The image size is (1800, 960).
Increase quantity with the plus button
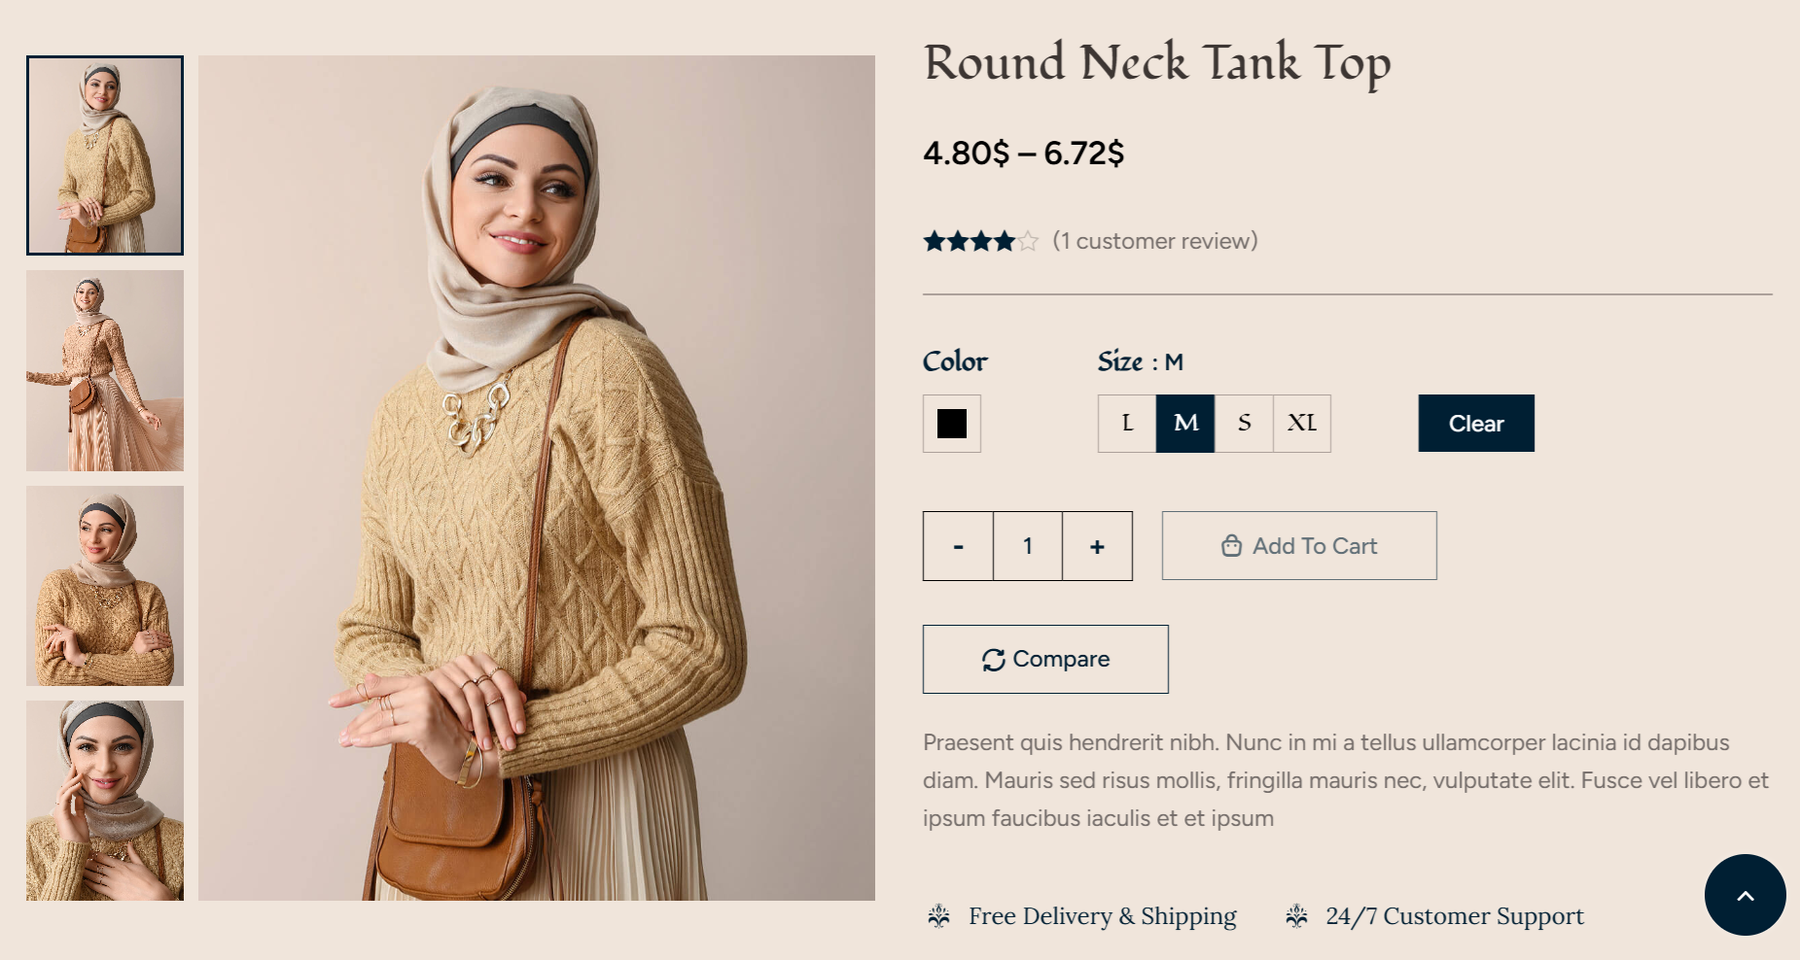tap(1097, 546)
